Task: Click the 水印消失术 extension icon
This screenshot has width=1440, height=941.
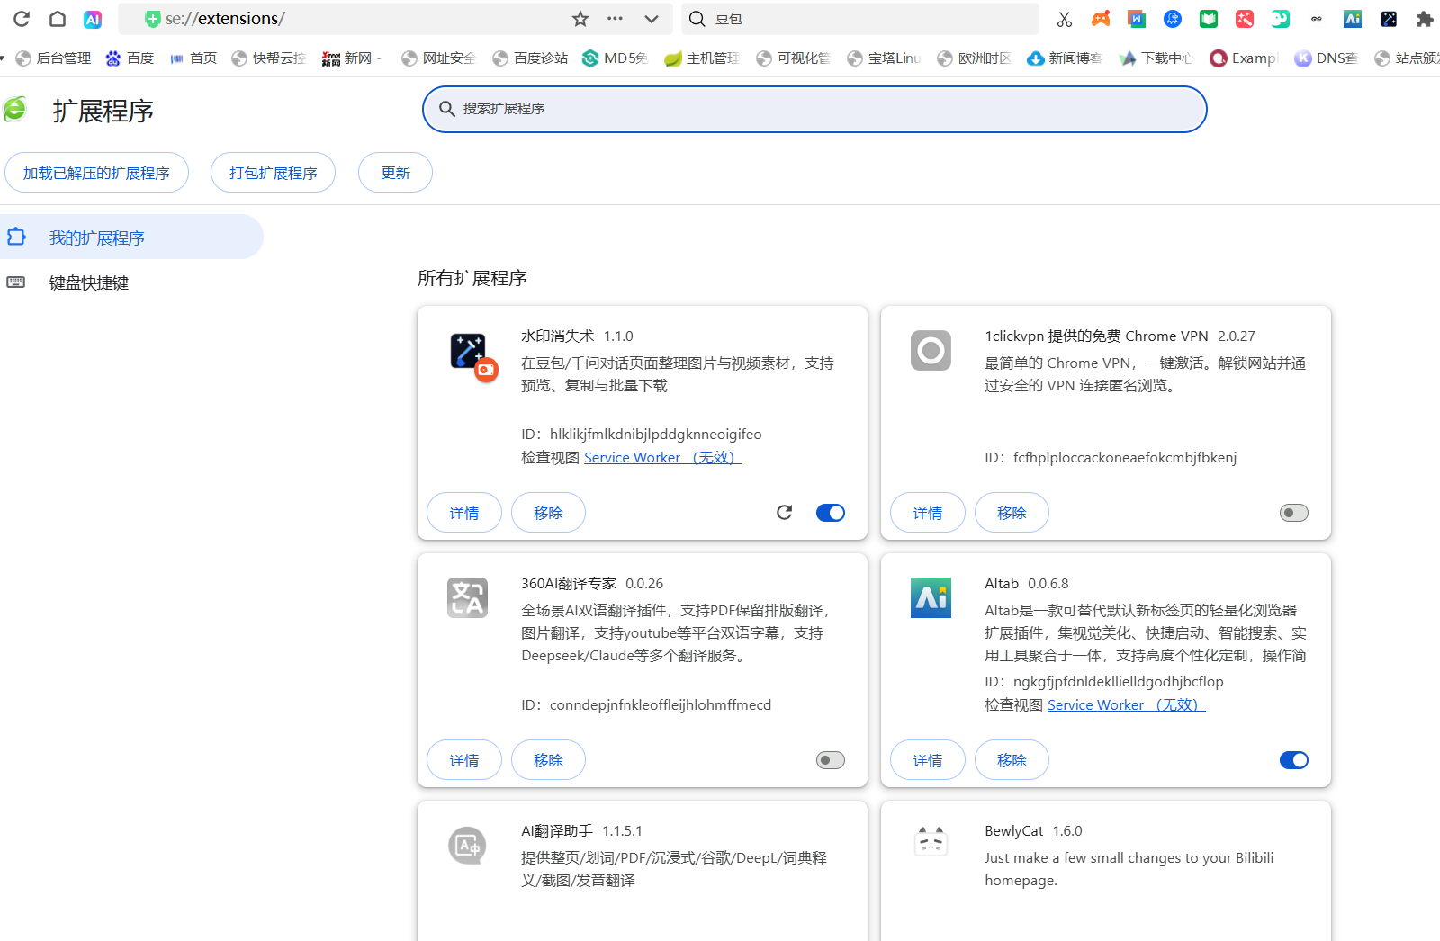Action: click(468, 351)
